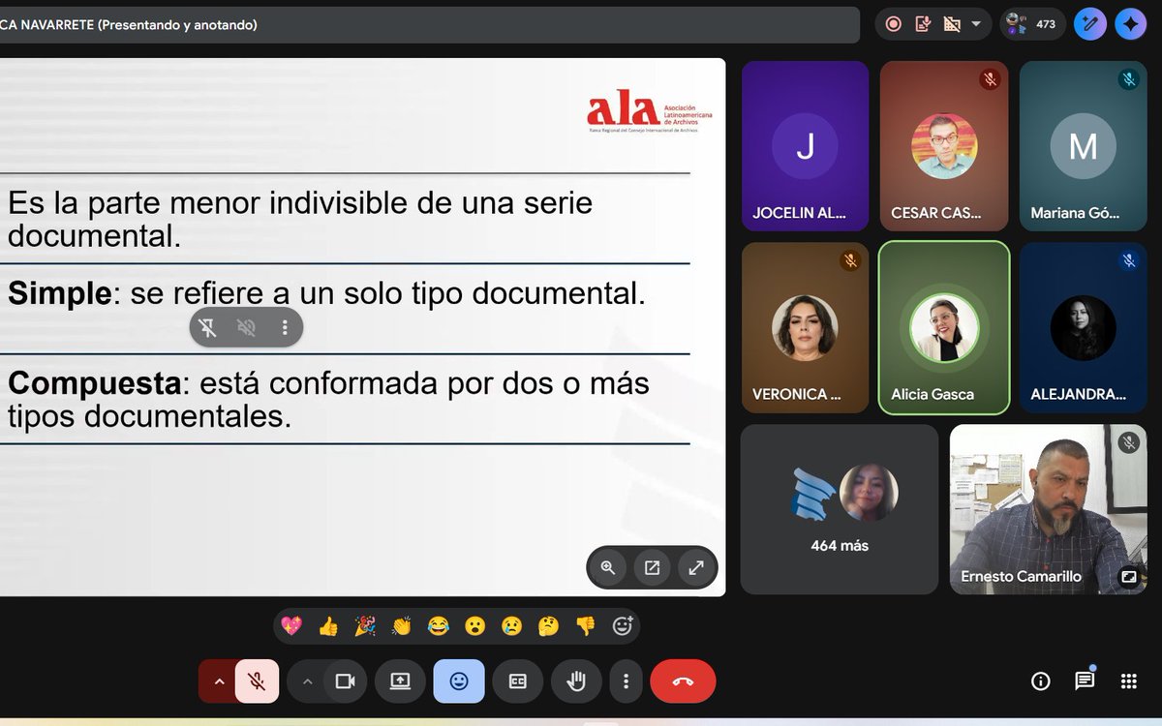
Task: Open the meeting notes icon in top bar
Action: click(x=923, y=24)
